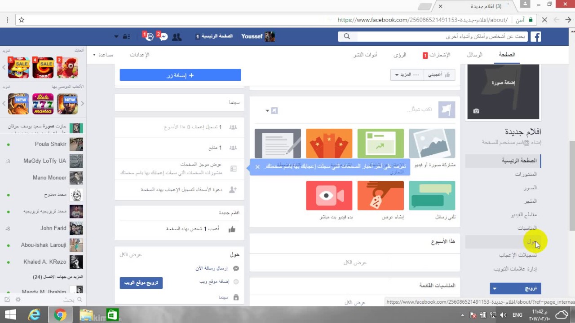Click the search magnifier button
This screenshot has width=575, height=323.
click(x=347, y=37)
